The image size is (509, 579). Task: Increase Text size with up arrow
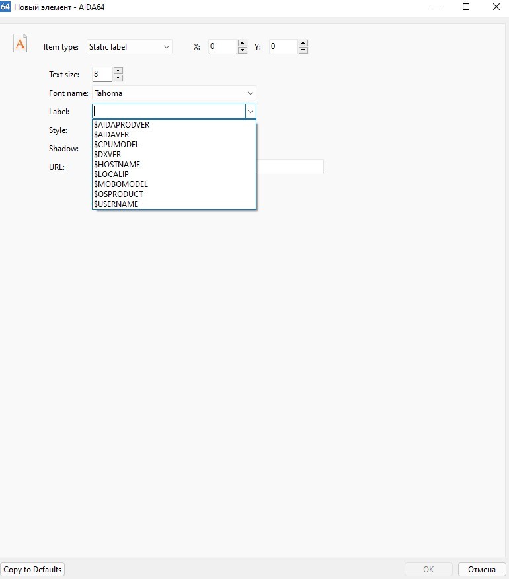118,71
